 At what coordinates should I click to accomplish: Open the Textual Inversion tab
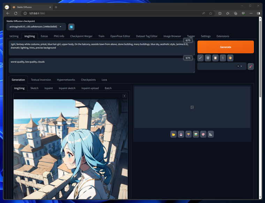tap(41, 80)
